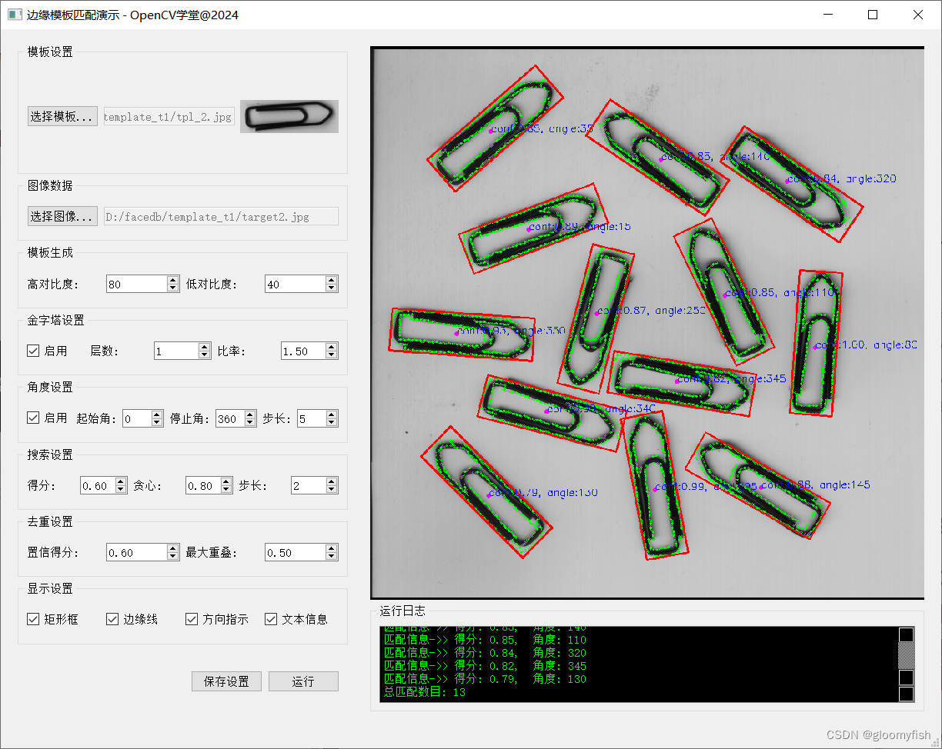Image resolution: width=942 pixels, height=749 pixels.
Task: Click the 选择模板... button
Action: point(62,116)
